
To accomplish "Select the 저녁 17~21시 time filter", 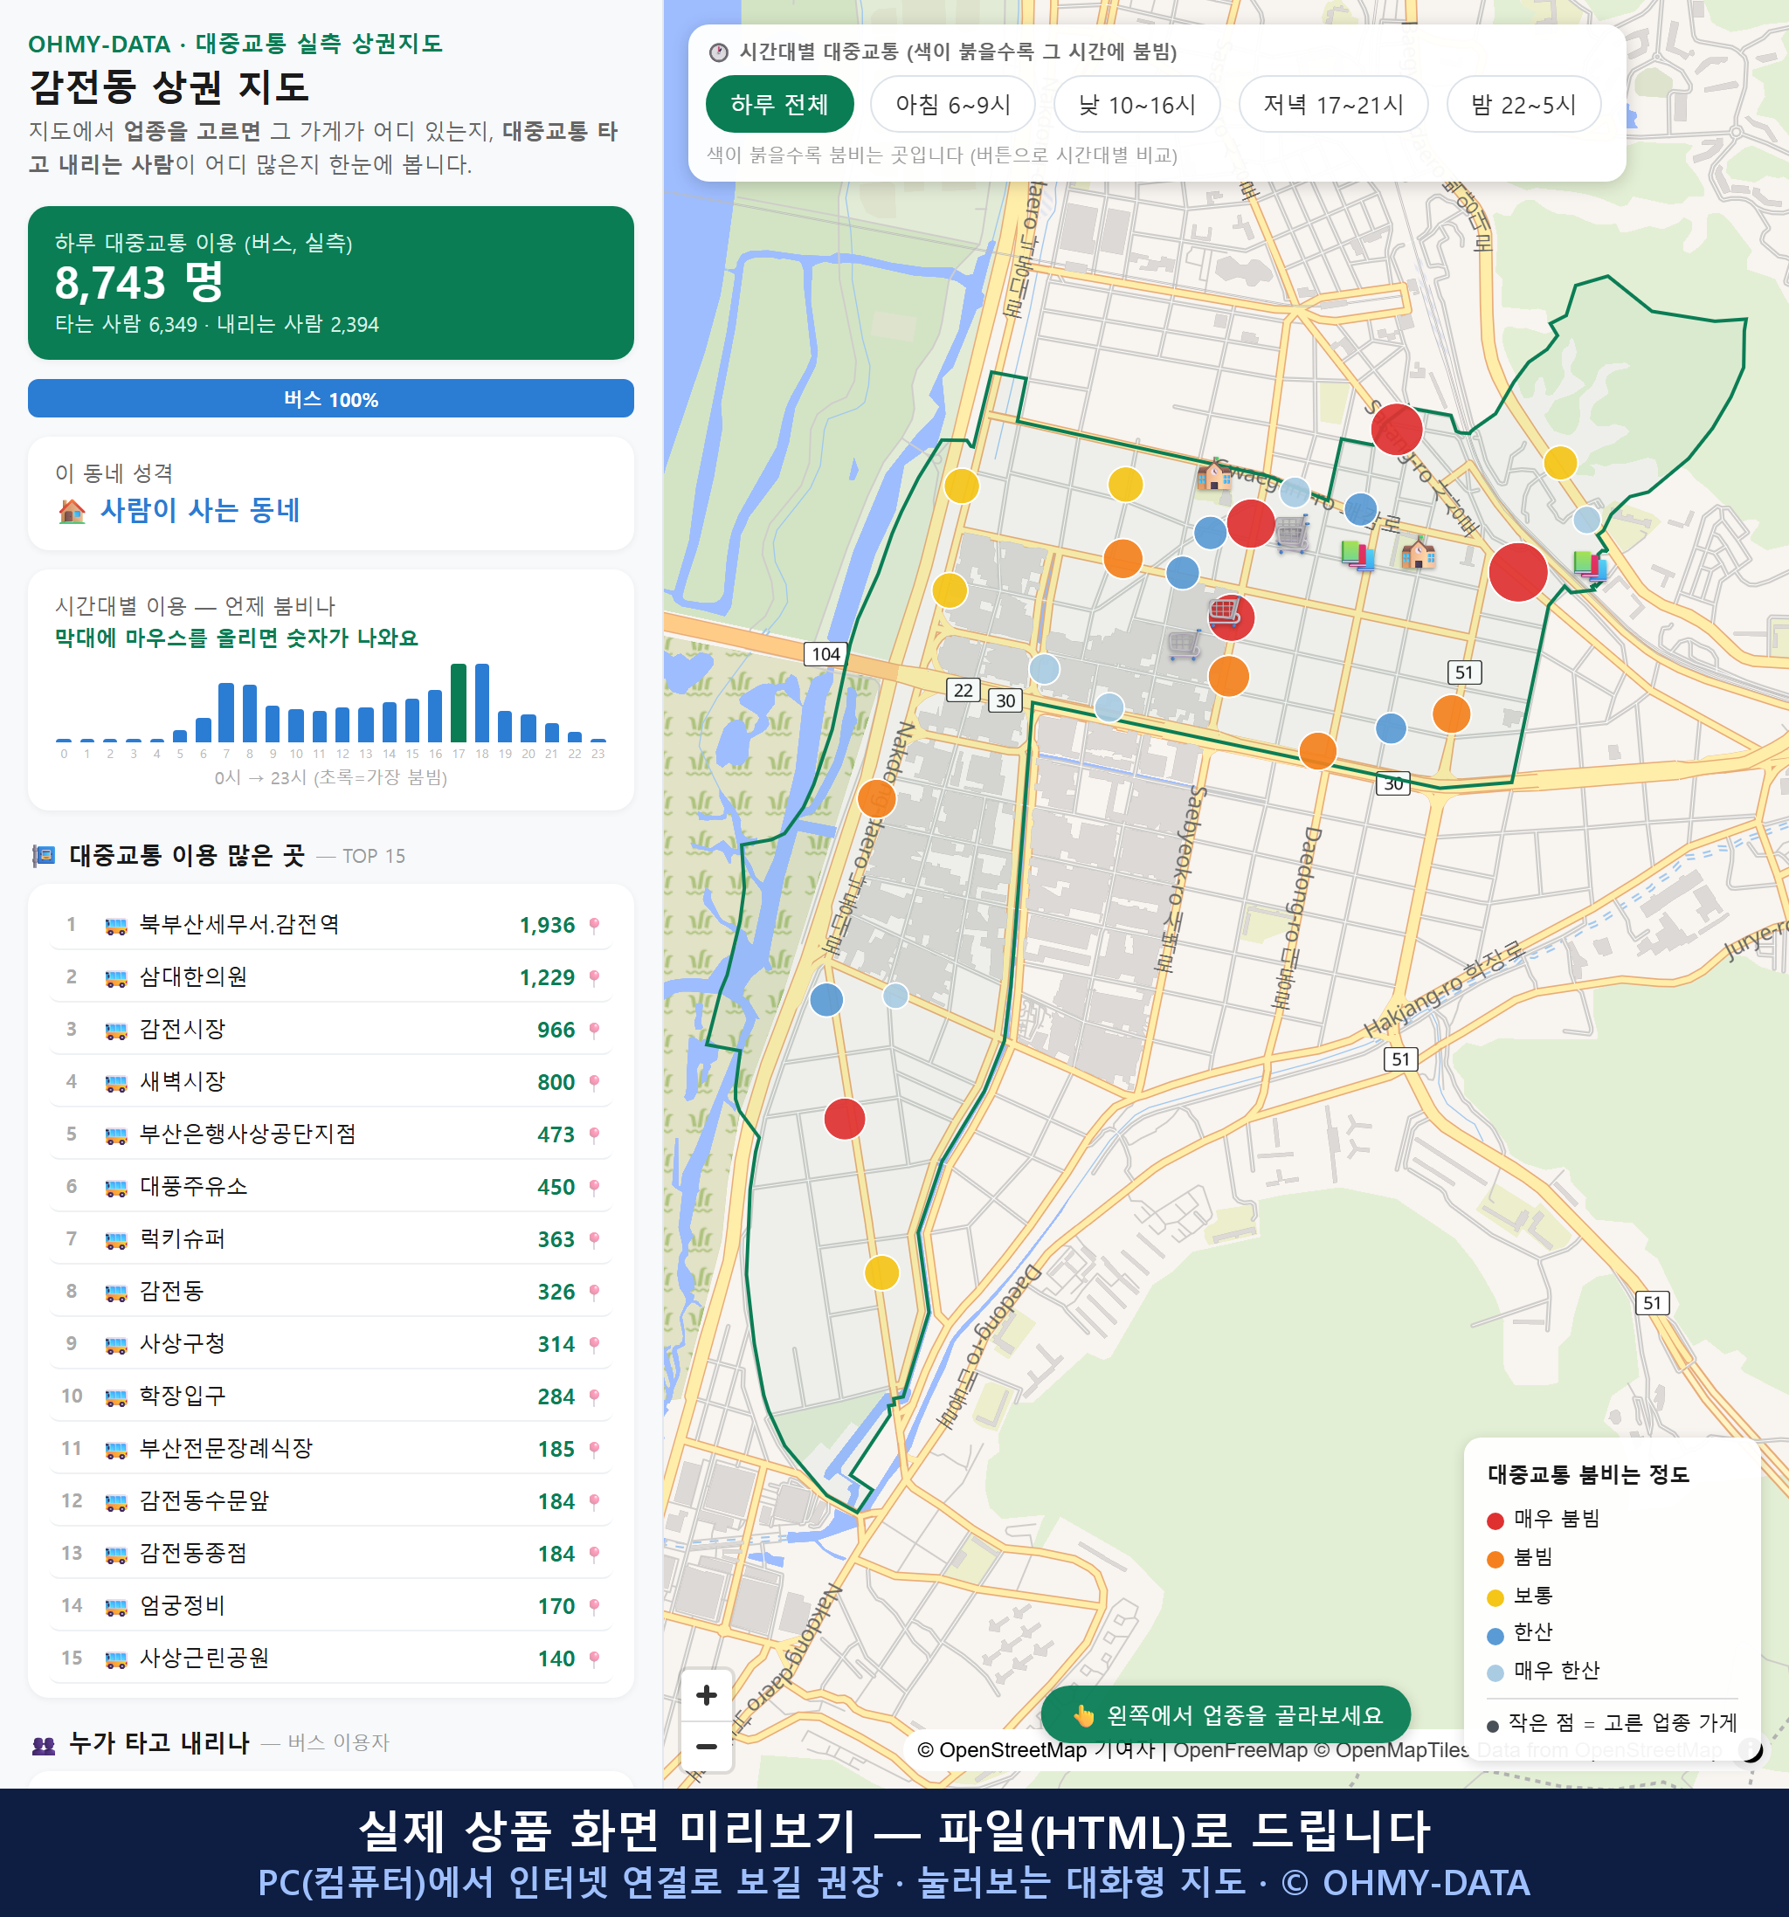I will [1333, 104].
